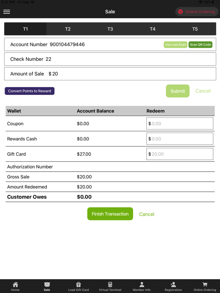Focus the Gift Card redeem amount field
The image size is (220, 293).
pyautogui.click(x=180, y=154)
